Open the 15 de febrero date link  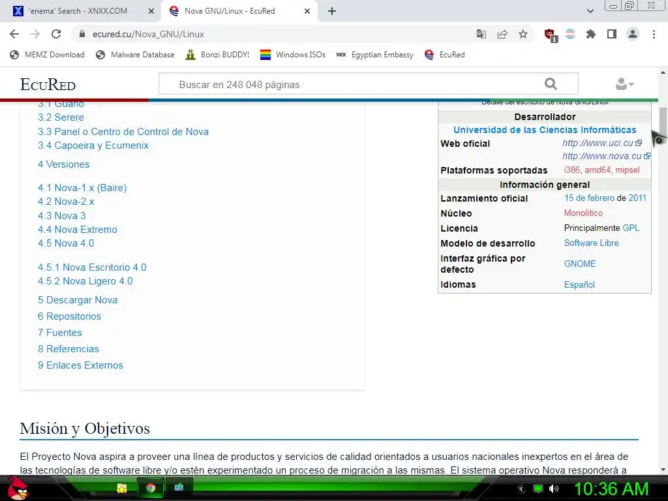click(x=589, y=198)
